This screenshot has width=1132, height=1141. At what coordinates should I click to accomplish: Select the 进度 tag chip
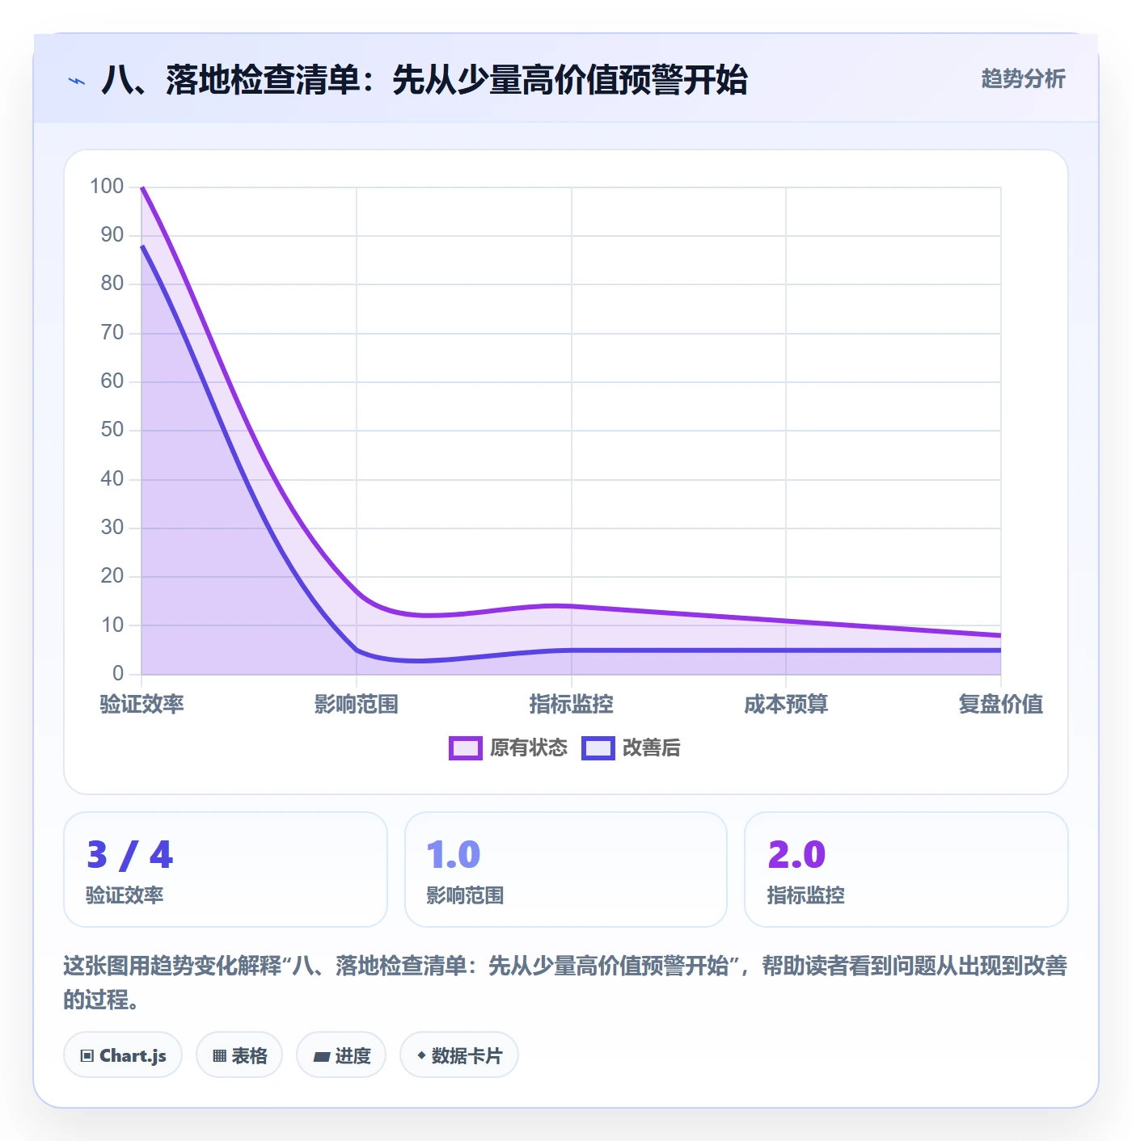pyautogui.click(x=341, y=1055)
